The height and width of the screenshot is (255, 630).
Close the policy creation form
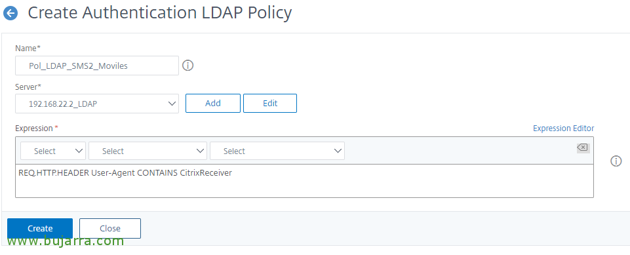pyautogui.click(x=110, y=229)
